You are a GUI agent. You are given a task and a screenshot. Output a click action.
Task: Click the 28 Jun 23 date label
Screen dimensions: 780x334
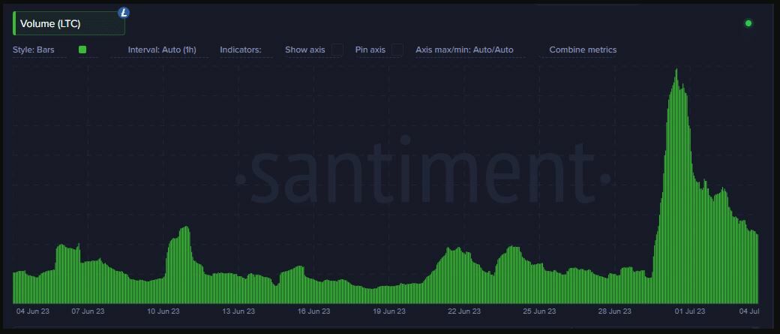tap(615, 311)
